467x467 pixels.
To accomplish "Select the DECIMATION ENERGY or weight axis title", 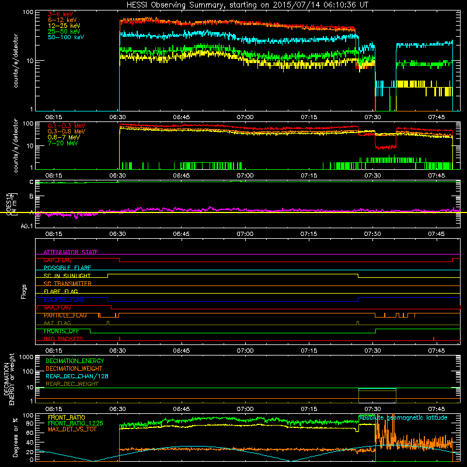I will [9, 379].
